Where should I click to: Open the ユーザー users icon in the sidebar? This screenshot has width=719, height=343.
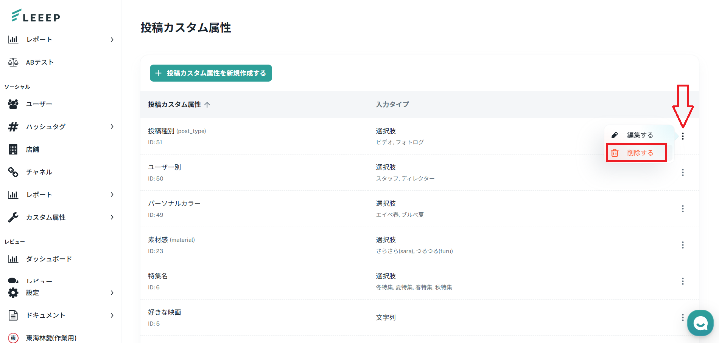pyautogui.click(x=13, y=104)
